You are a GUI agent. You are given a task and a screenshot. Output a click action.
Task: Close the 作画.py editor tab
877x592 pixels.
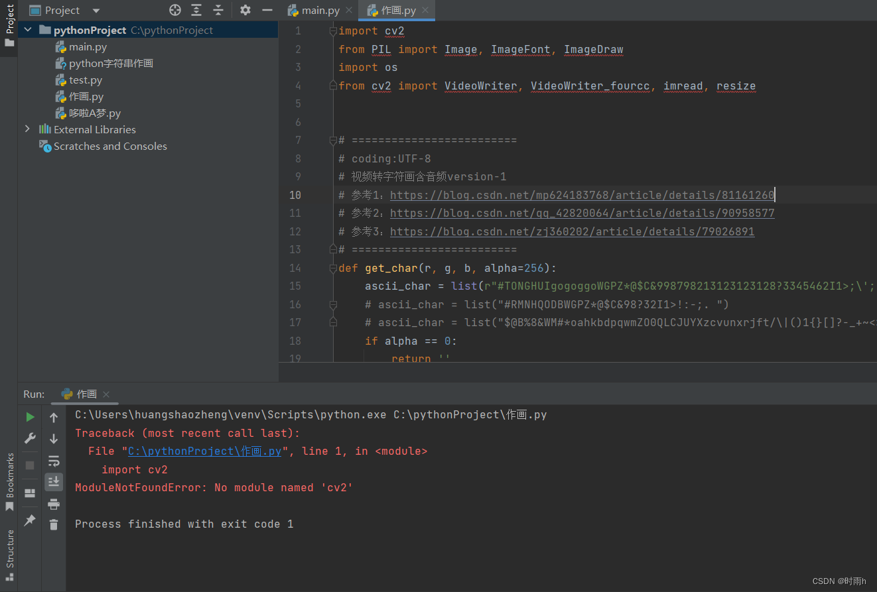coord(426,10)
